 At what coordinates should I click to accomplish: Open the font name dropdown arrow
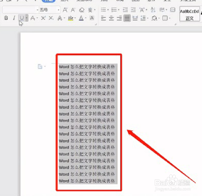(37, 10)
